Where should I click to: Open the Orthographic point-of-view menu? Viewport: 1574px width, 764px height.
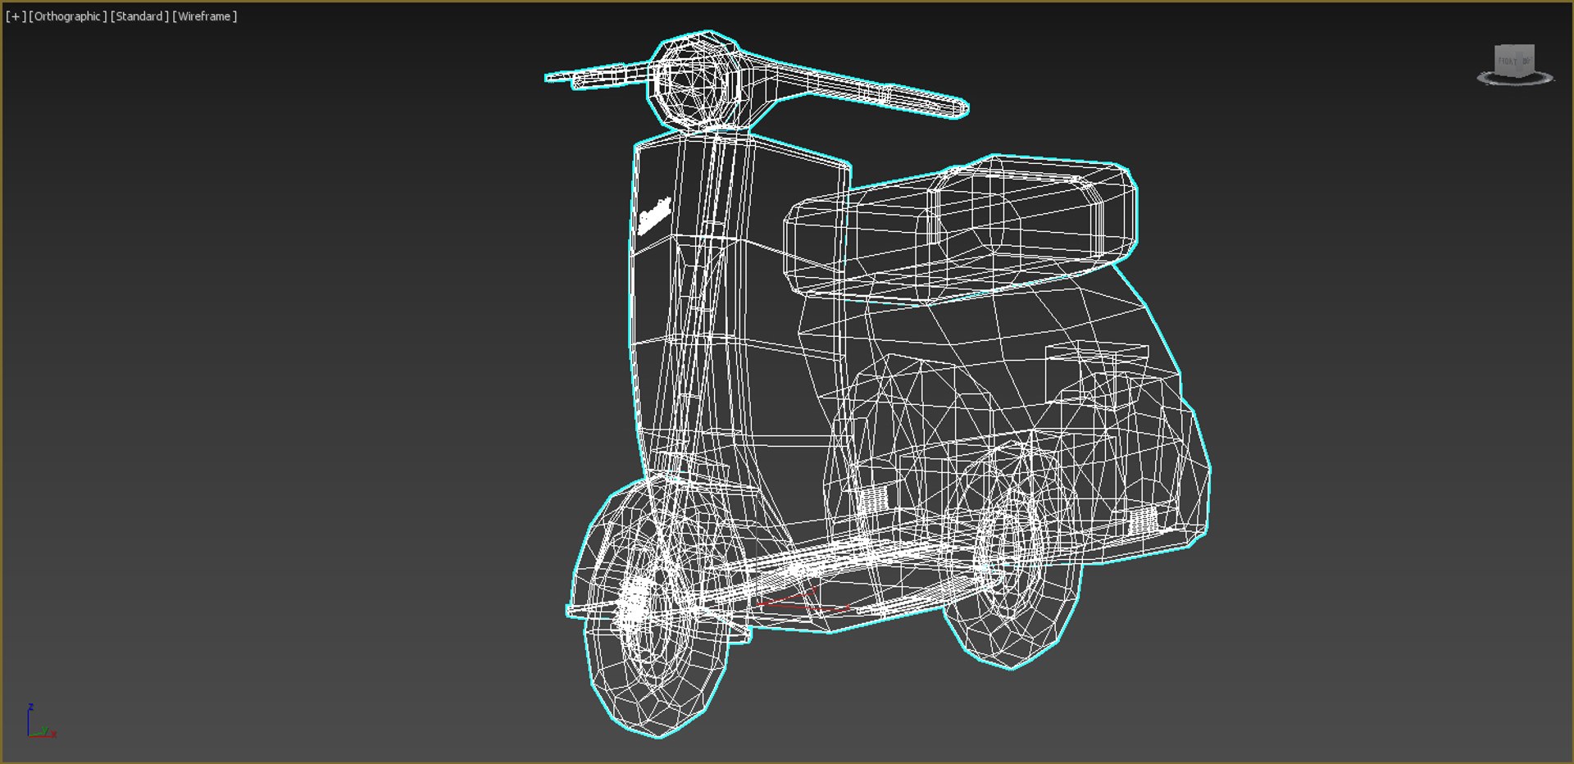tap(68, 16)
